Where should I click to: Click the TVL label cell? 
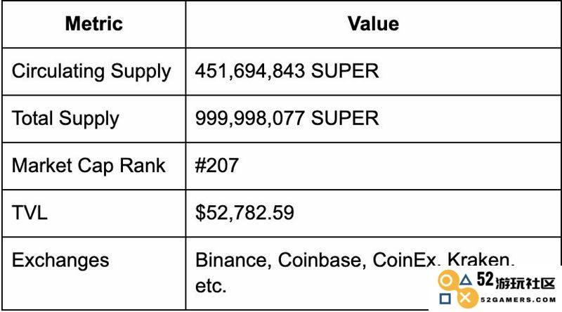click(94, 214)
